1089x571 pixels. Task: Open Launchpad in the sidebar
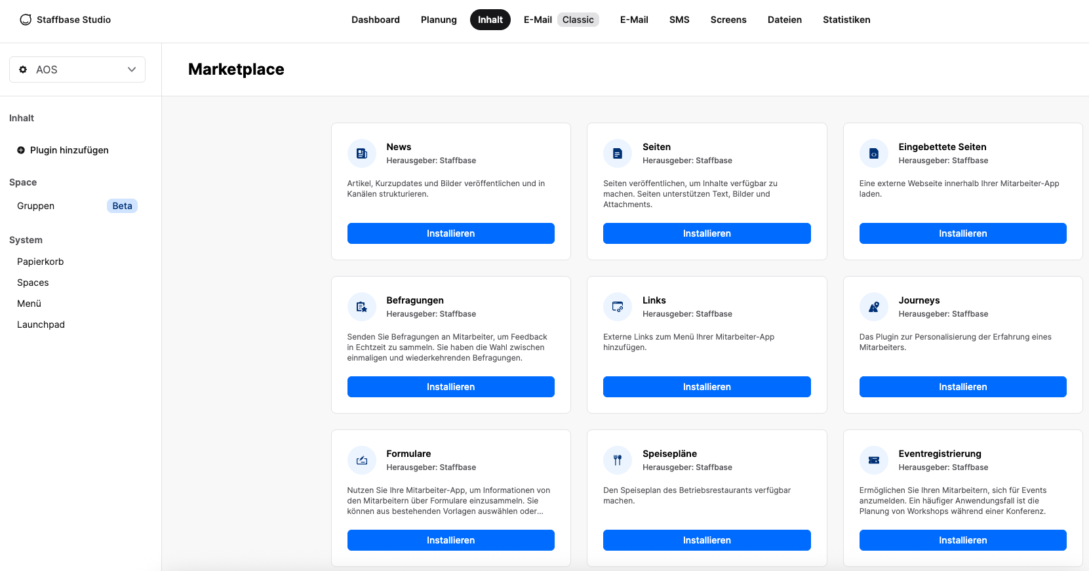41,325
